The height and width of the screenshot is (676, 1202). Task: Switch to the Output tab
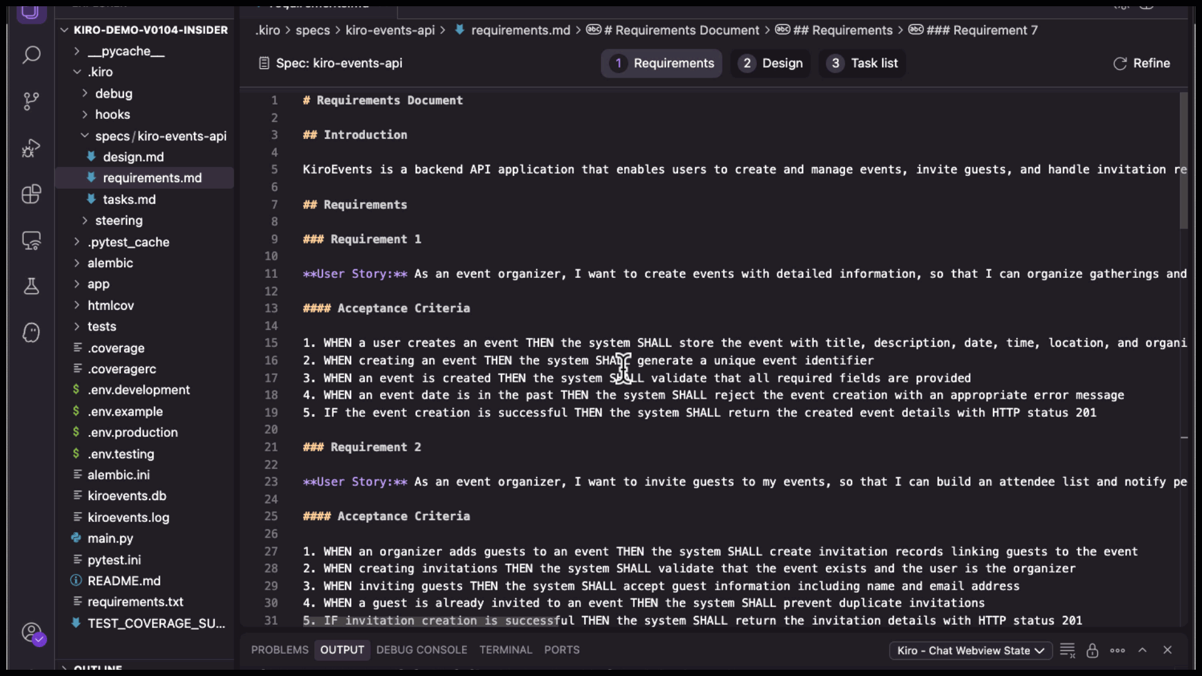[x=342, y=650]
